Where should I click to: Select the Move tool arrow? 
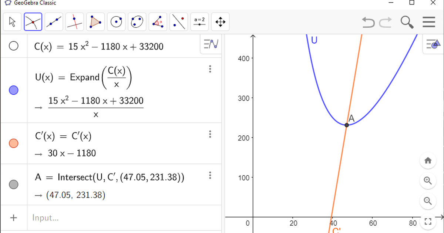(x=12, y=21)
